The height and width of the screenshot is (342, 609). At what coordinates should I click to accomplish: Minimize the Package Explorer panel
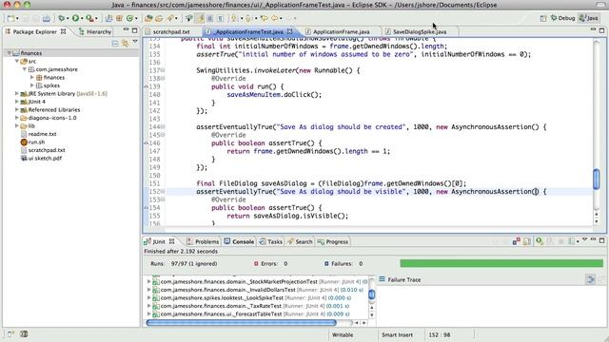tap(126, 29)
